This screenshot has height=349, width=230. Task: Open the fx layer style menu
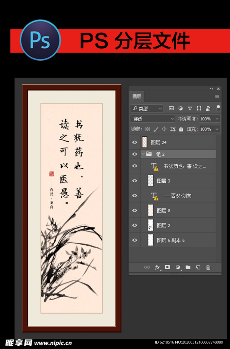click(x=158, y=267)
